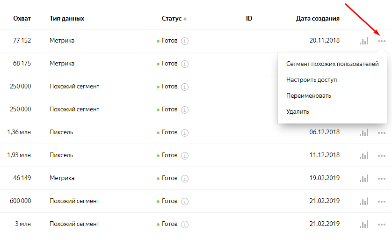392x240 pixels.
Task: Click the 'Дата создания' column header
Action: point(318,19)
